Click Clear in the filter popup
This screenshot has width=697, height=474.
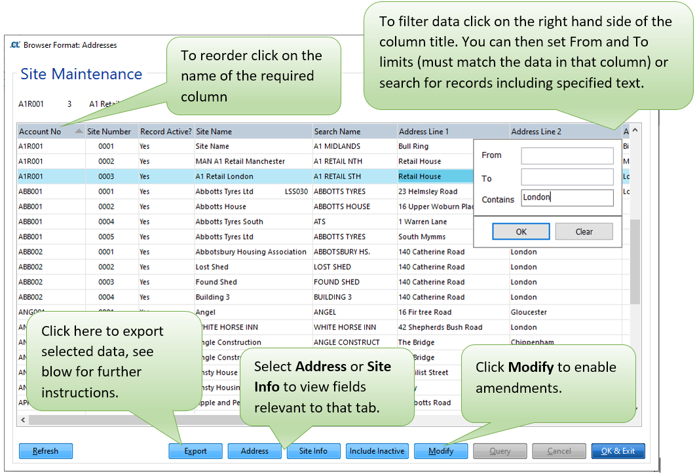pyautogui.click(x=584, y=232)
